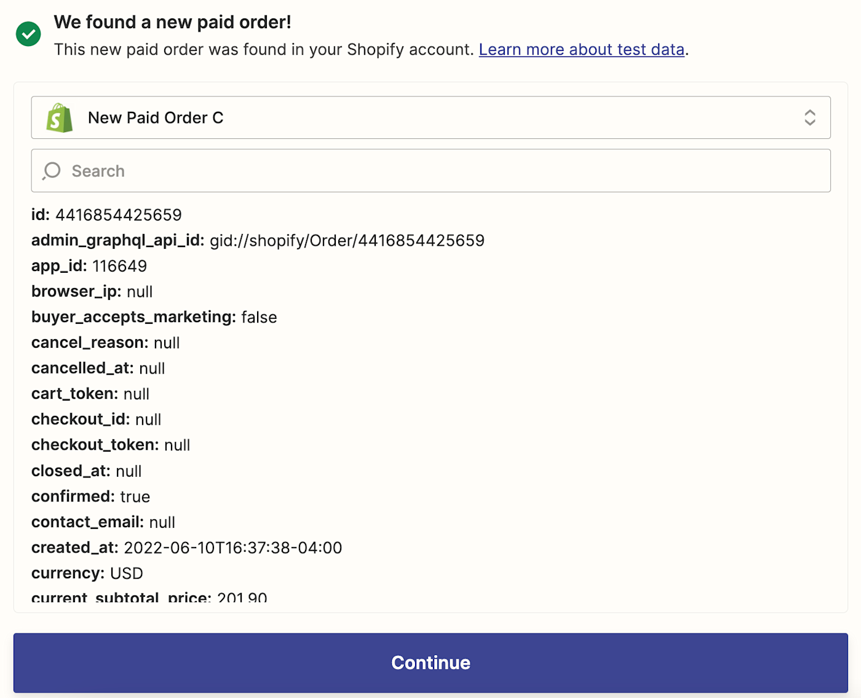The height and width of the screenshot is (698, 861).
Task: Select the created_at timestamp row
Action: [186, 547]
